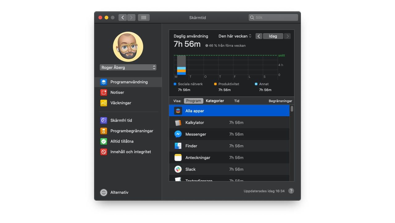Click the show-all grid icon in toolbar
The height and width of the screenshot is (223, 395).
(x=143, y=18)
